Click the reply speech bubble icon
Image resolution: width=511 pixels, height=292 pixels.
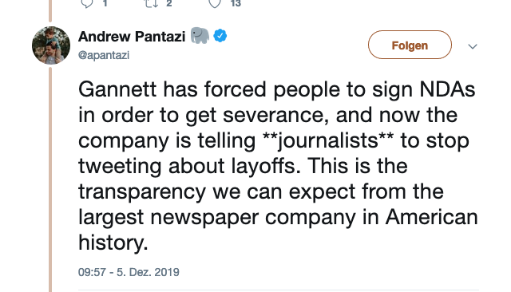click(87, 3)
